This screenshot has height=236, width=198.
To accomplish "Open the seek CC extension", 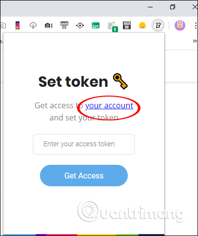I will click(64, 25).
